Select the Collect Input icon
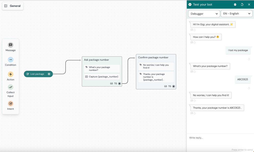This screenshot has height=152, width=254. pos(10,87)
